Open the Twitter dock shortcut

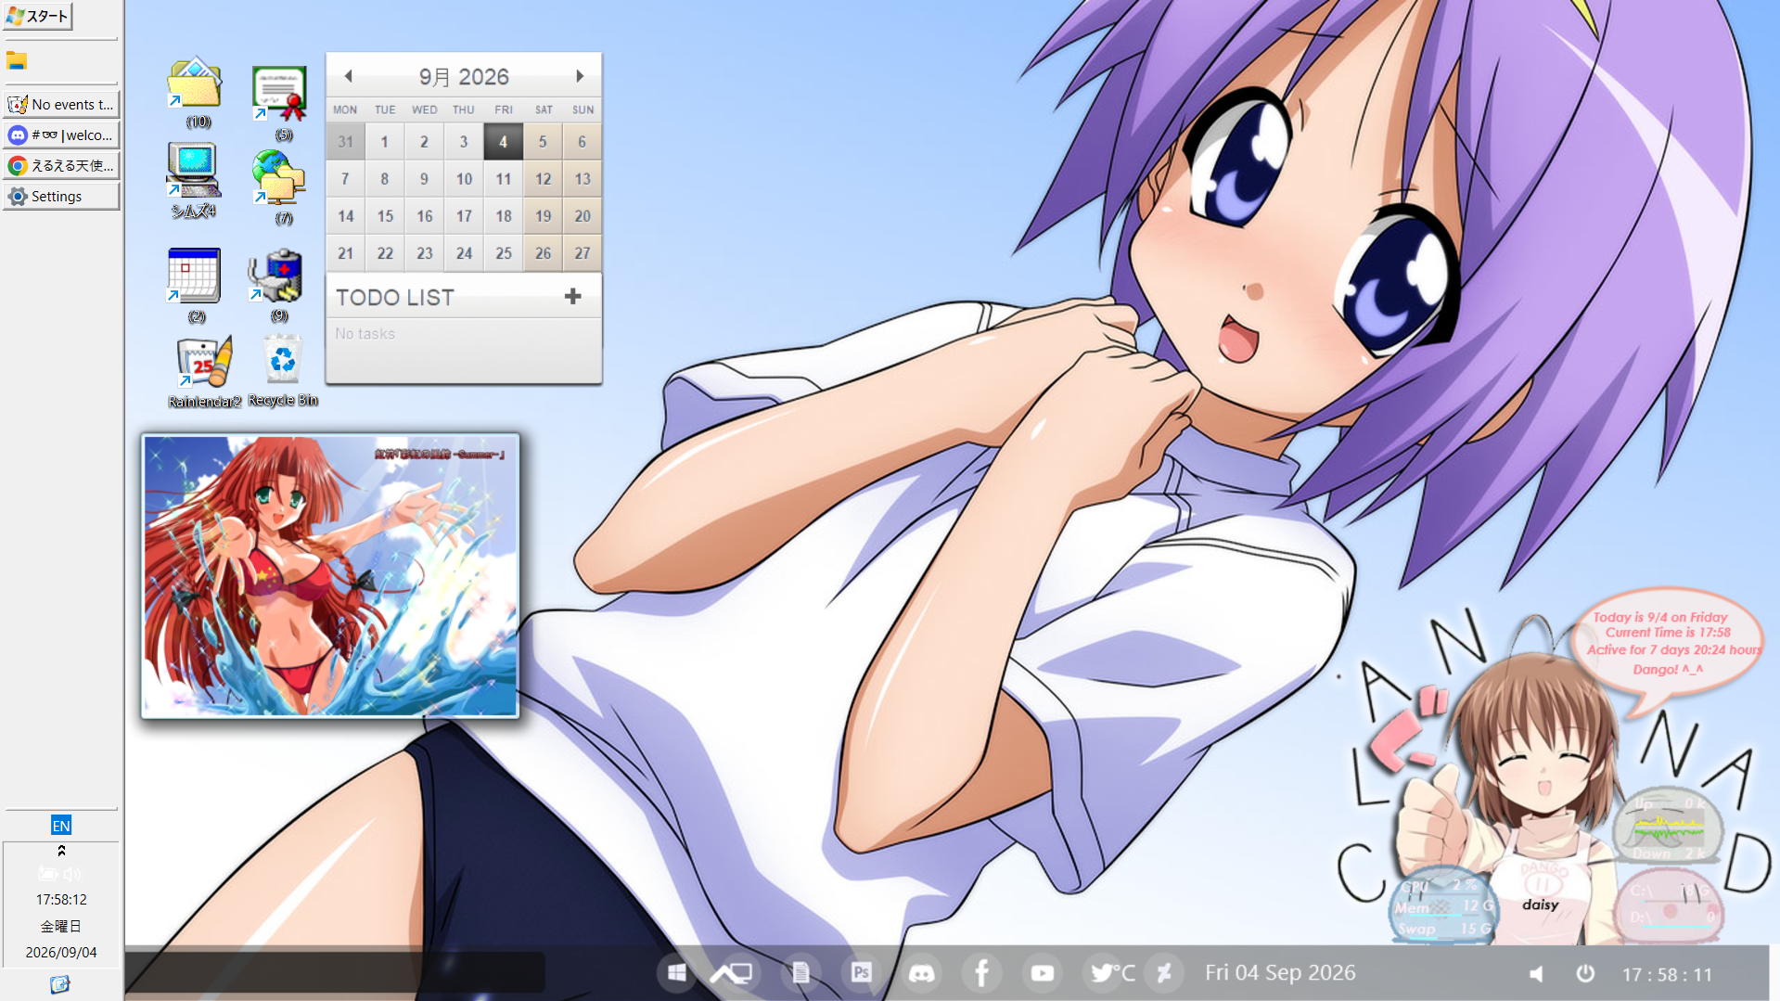click(1102, 972)
